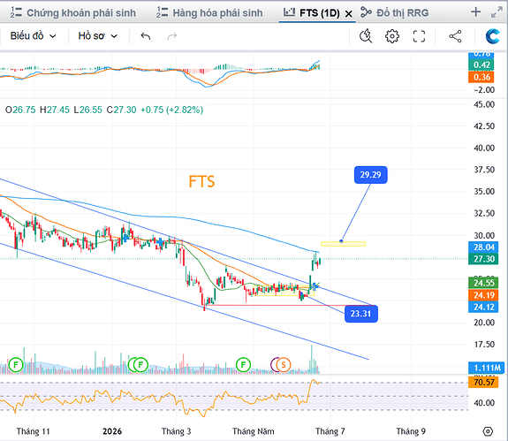Add a new tab with plus icon
Viewport: 508px width, 441px height.
475,12
